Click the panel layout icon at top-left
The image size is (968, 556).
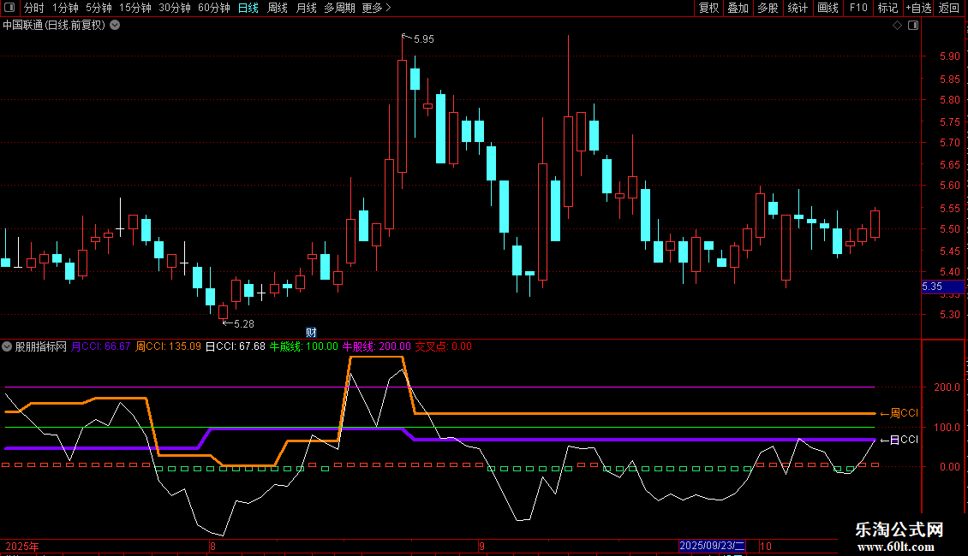point(9,8)
